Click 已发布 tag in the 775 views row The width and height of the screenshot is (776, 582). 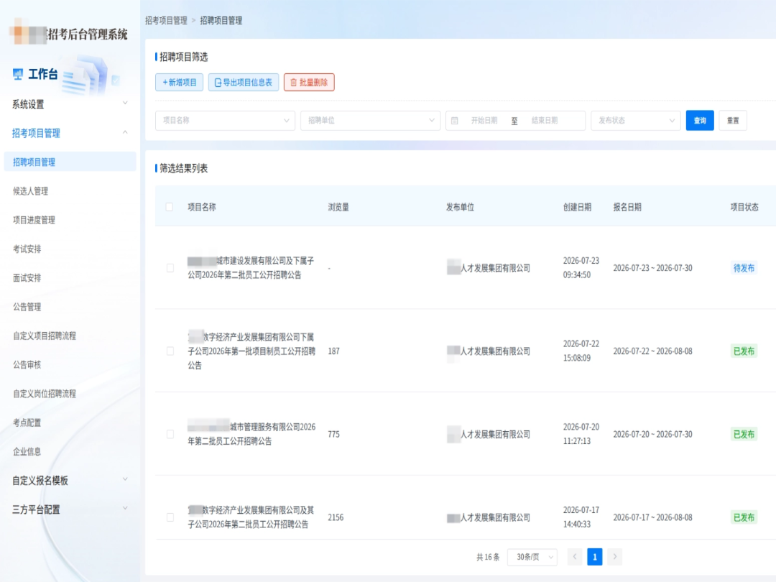(x=744, y=434)
